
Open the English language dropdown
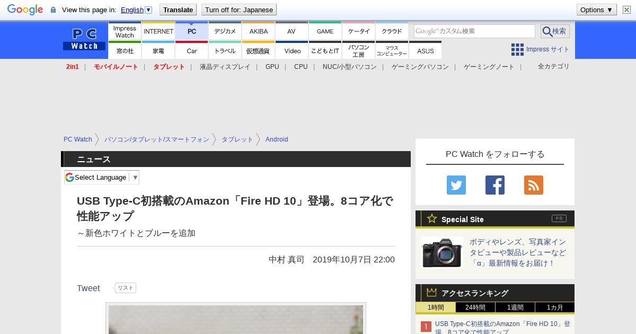tap(136, 10)
